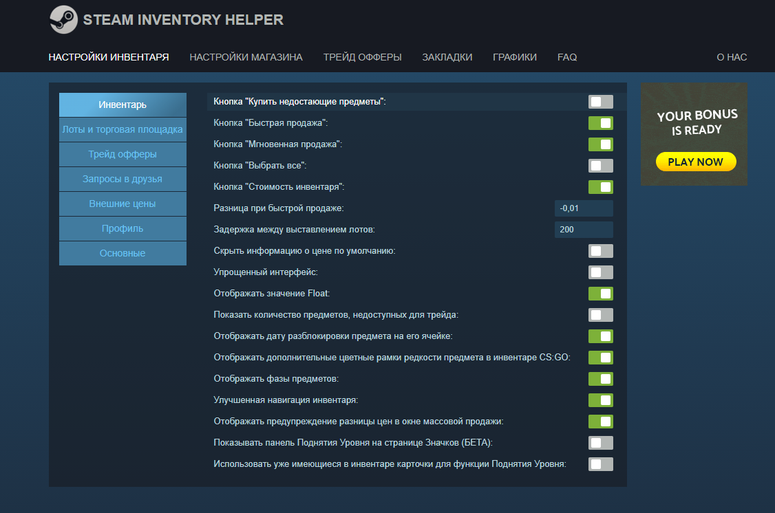The height and width of the screenshot is (513, 775).
Task: Switch off the mass sale price warning toggle
Action: [x=601, y=421]
